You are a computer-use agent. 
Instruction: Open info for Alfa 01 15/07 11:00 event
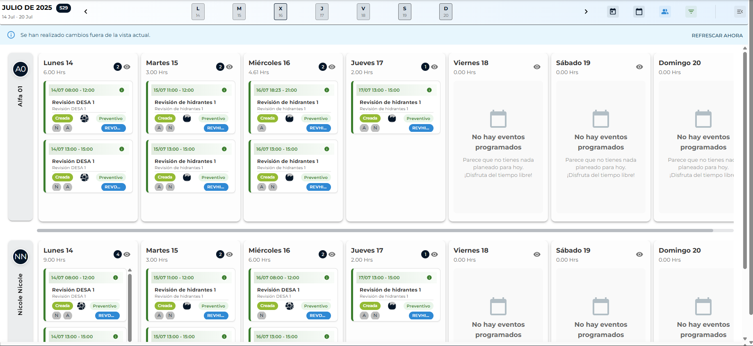(224, 90)
